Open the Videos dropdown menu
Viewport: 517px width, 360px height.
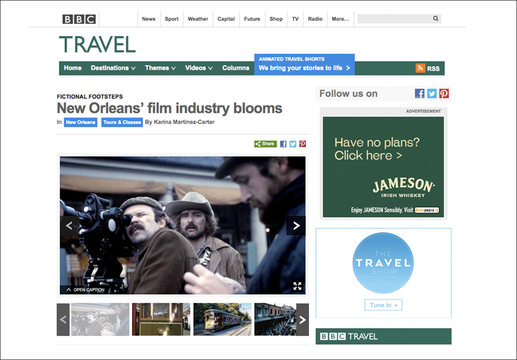[199, 68]
